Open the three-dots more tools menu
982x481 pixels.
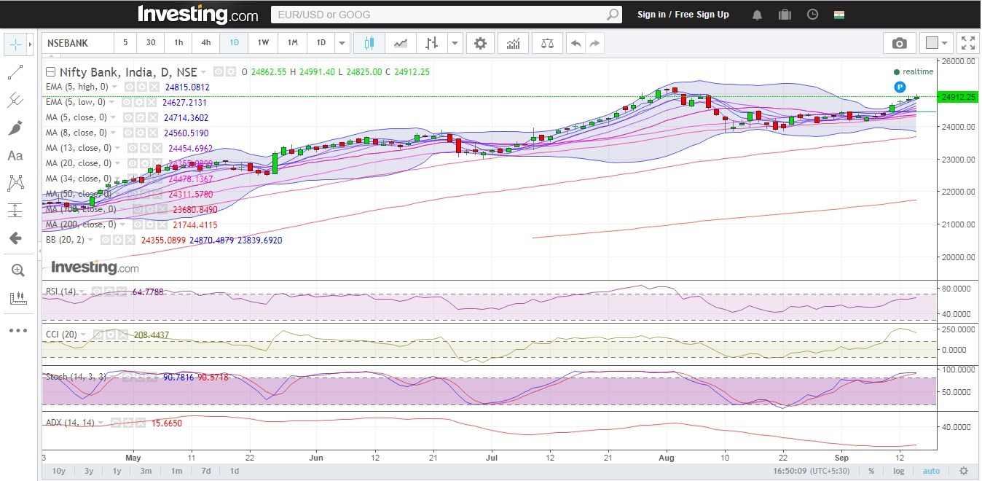[x=18, y=330]
